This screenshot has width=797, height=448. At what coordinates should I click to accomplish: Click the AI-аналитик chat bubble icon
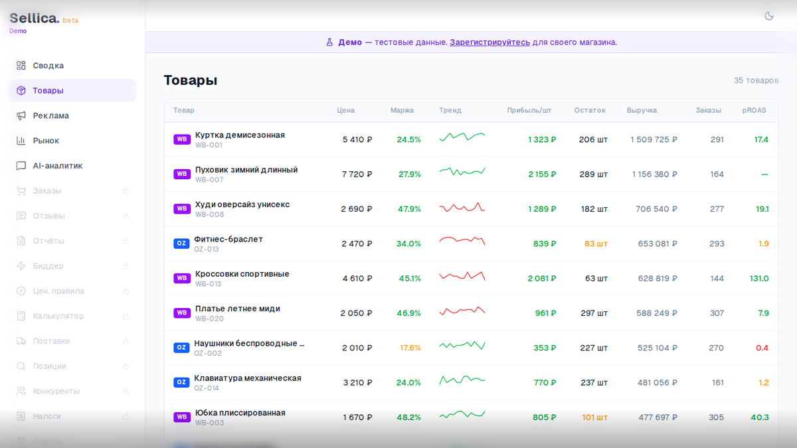(x=21, y=166)
